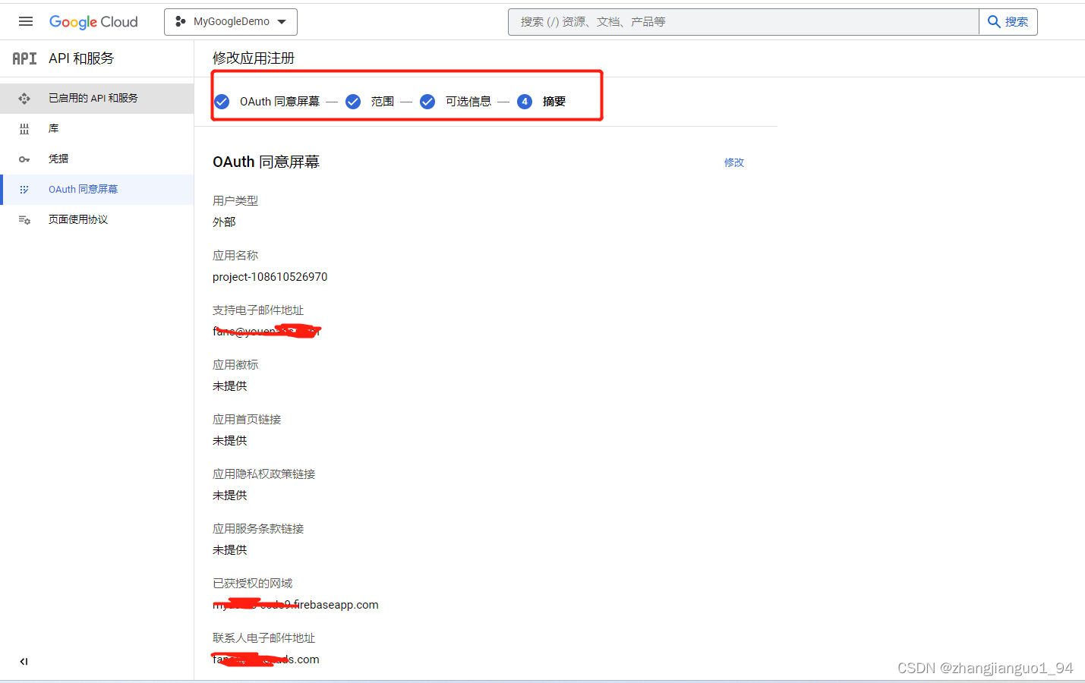This screenshot has width=1085, height=683.
Task: Click the completed checkmark on the 范围 step
Action: click(353, 101)
